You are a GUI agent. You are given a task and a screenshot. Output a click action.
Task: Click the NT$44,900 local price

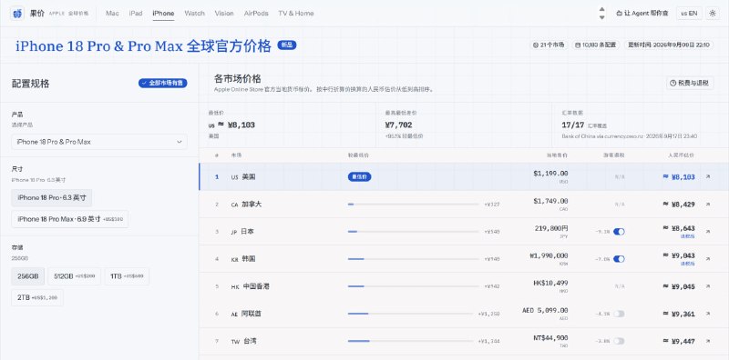click(551, 338)
